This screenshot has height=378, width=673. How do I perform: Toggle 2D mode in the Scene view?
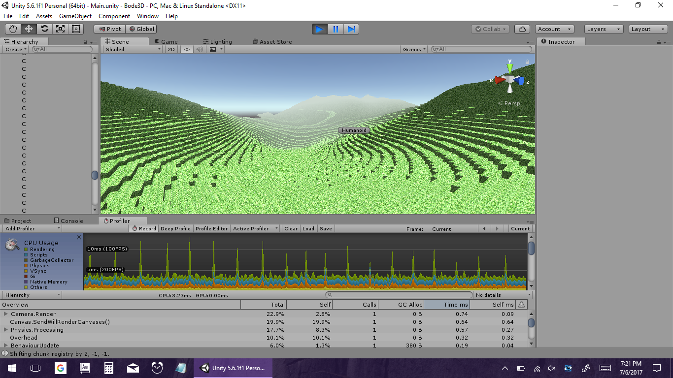pyautogui.click(x=171, y=49)
